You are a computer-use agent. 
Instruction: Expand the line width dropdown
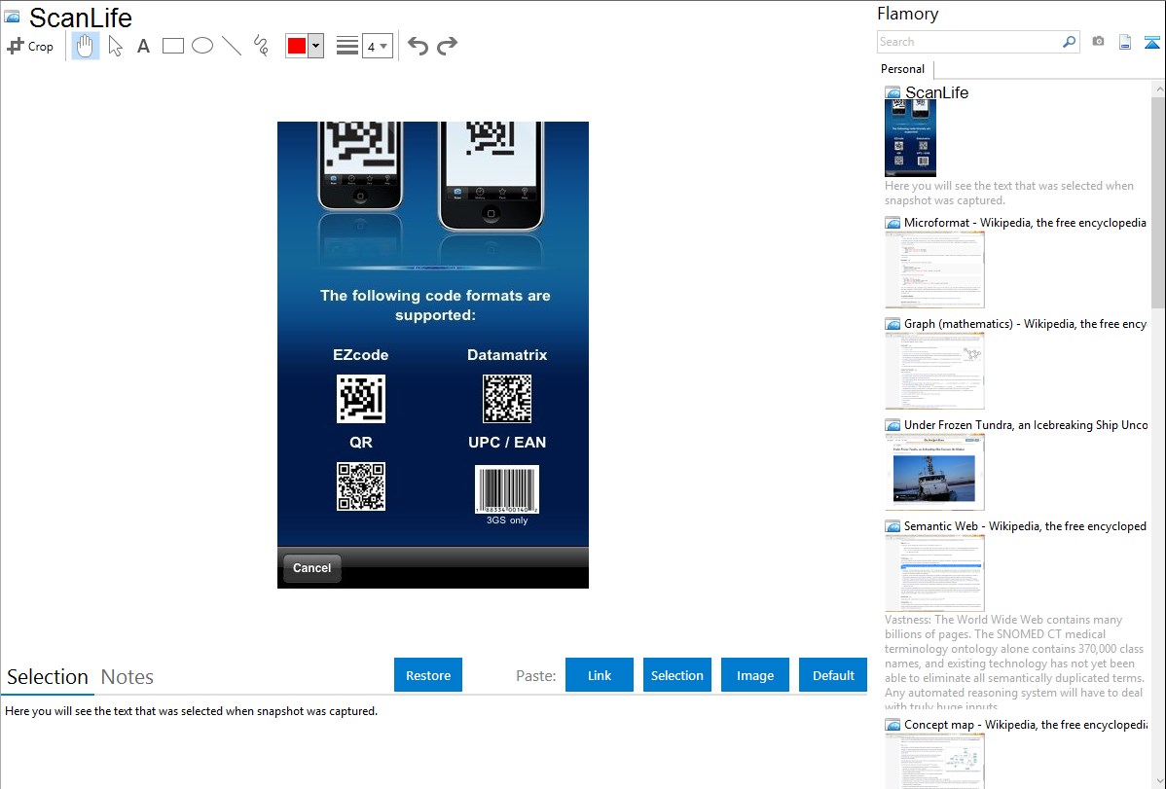[x=377, y=46]
